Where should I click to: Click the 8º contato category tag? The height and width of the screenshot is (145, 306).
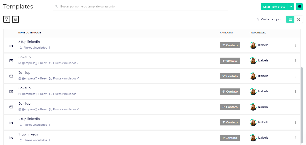pos(230,61)
